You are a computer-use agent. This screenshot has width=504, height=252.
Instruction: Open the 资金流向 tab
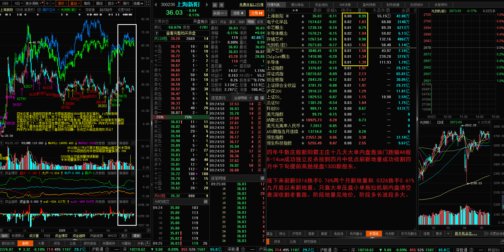coord(321,5)
